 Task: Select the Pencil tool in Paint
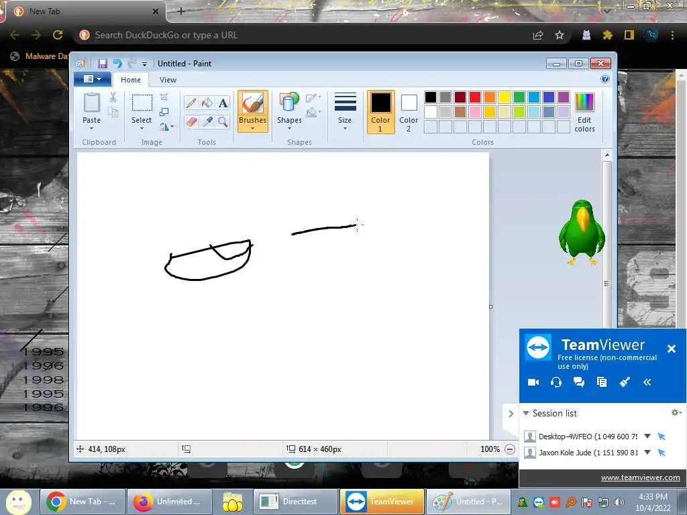coord(191,103)
